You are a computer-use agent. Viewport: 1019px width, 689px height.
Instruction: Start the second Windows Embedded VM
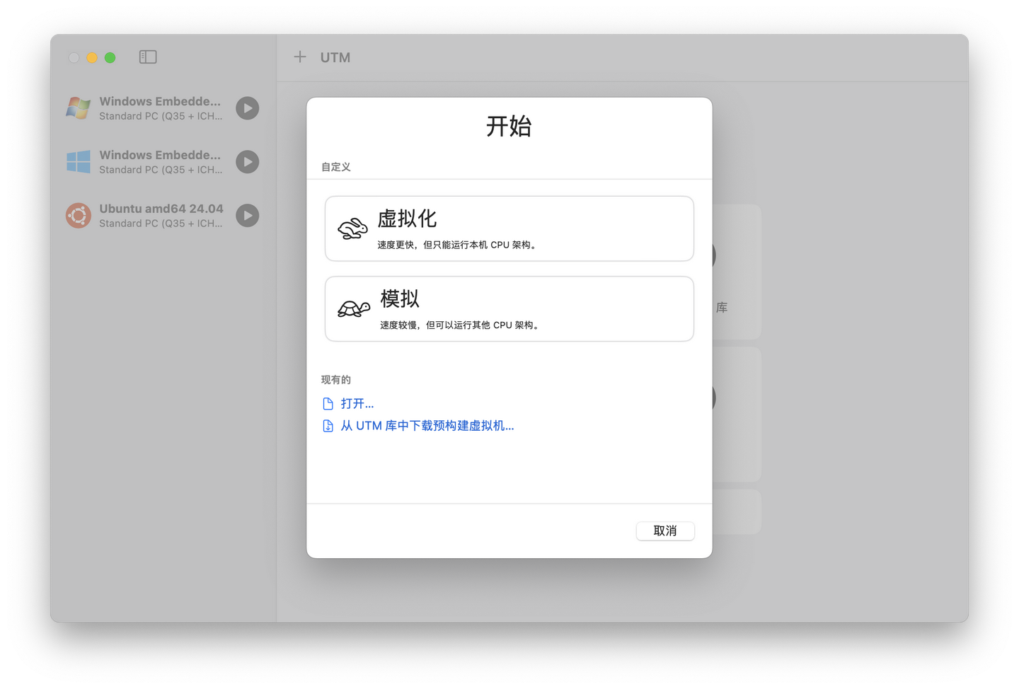(247, 161)
